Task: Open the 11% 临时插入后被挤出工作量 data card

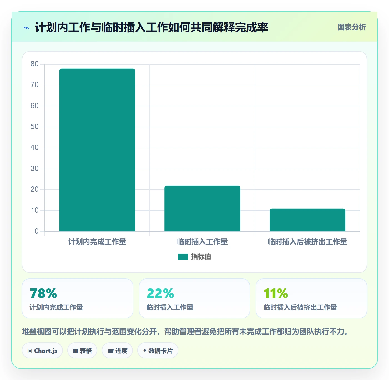Action: (x=311, y=298)
